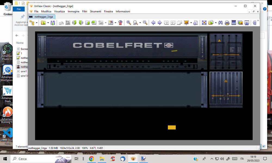Expand toolbar overflow chevron
Image resolution: width=272 pixels, height=163 pixels.
[x=258, y=21]
